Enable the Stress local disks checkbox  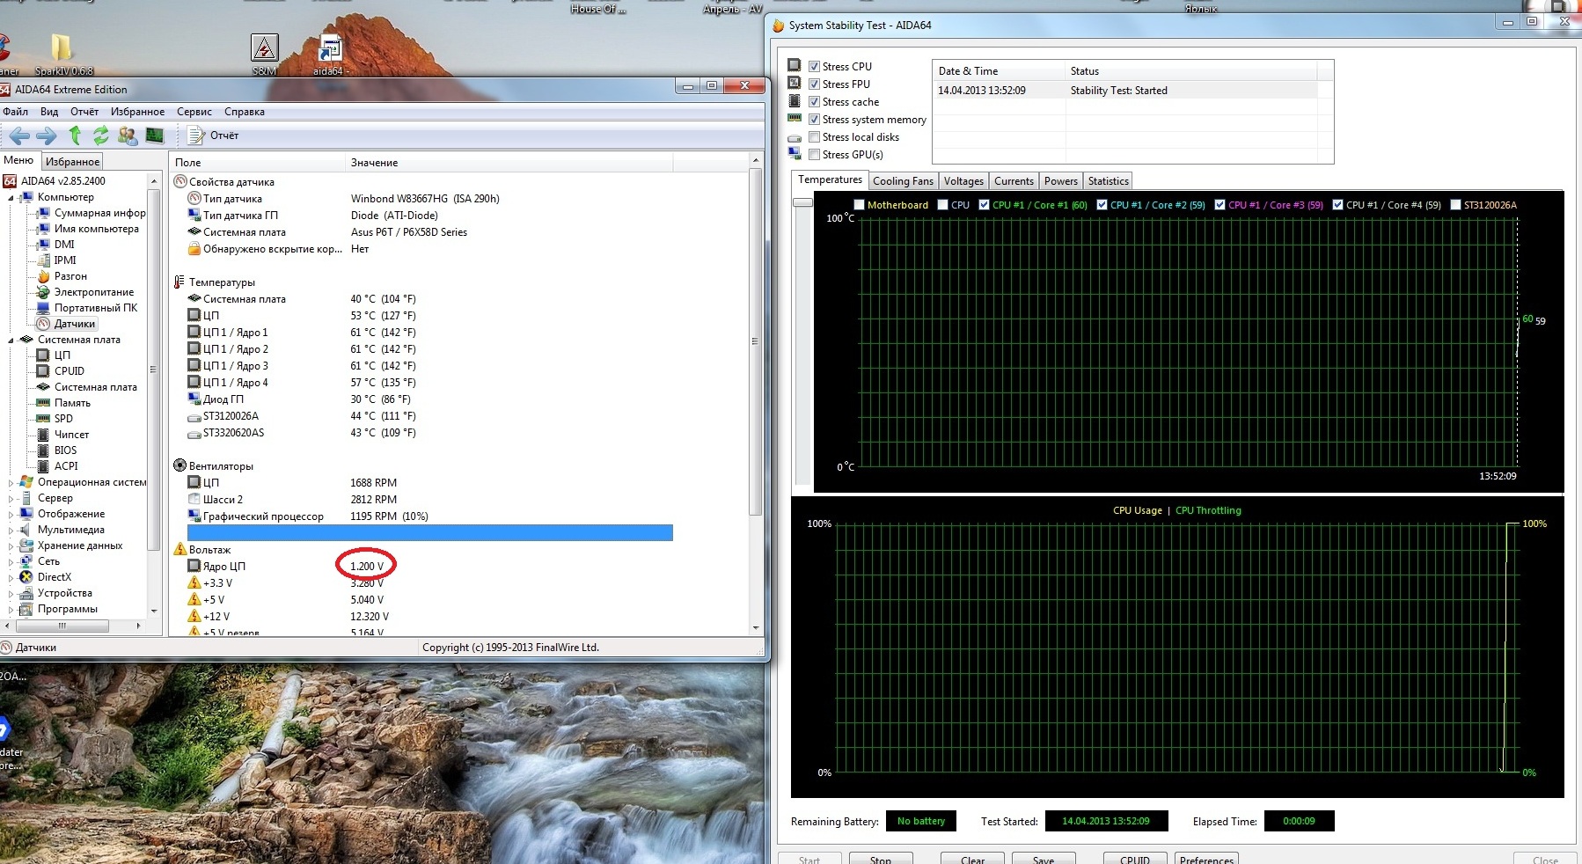tap(815, 136)
